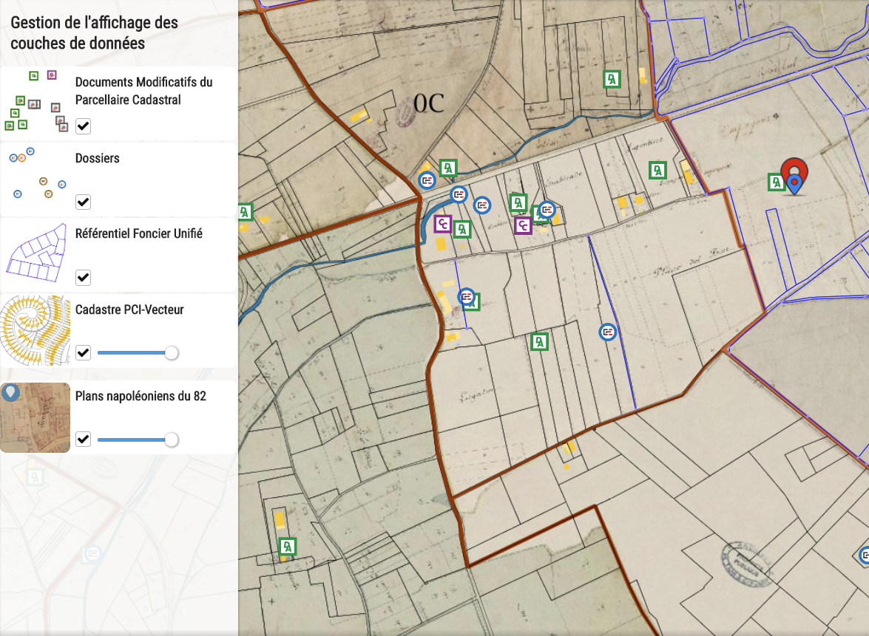Click the Plans napoléoniens du 82 thumbnail
This screenshot has height=636, width=869.
pos(35,417)
